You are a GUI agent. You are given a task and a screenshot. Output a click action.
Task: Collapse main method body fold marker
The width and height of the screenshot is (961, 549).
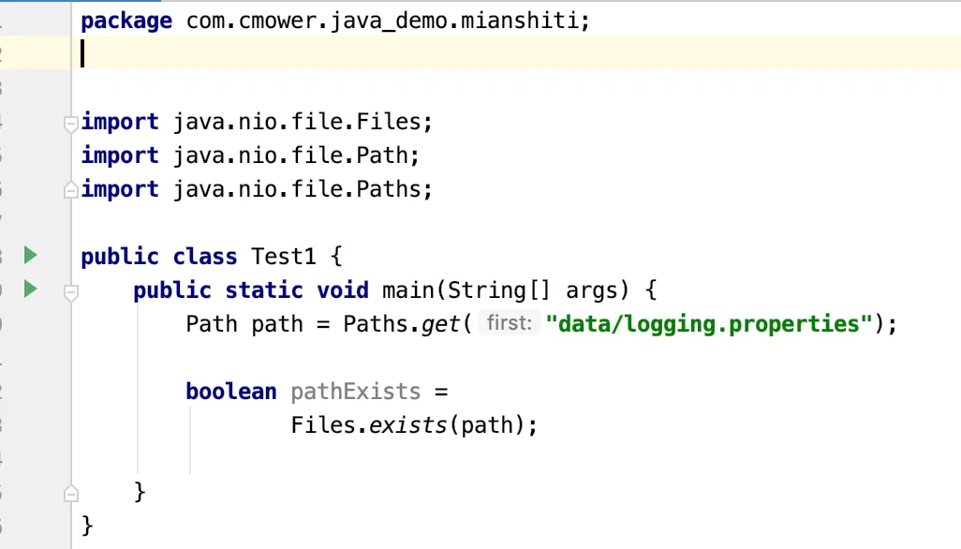click(x=71, y=293)
